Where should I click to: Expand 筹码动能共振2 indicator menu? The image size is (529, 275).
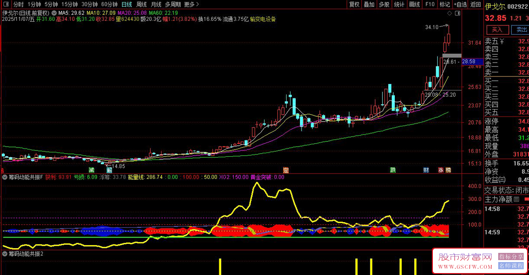click(5, 253)
